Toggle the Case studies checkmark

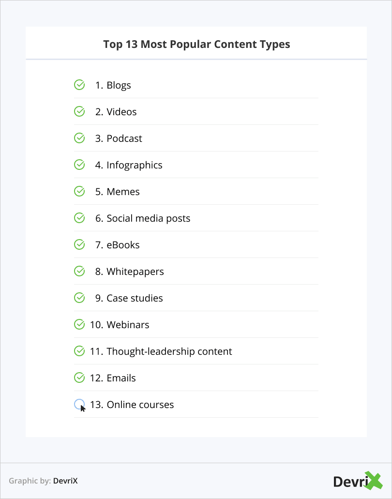click(x=79, y=298)
